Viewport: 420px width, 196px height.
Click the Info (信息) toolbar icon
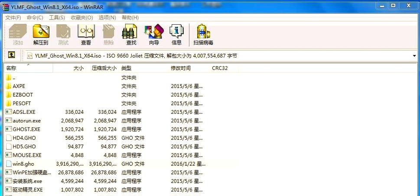pyautogui.click(x=176, y=31)
